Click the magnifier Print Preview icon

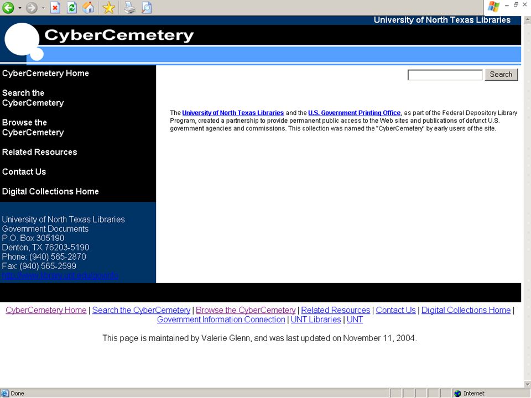click(x=146, y=7)
